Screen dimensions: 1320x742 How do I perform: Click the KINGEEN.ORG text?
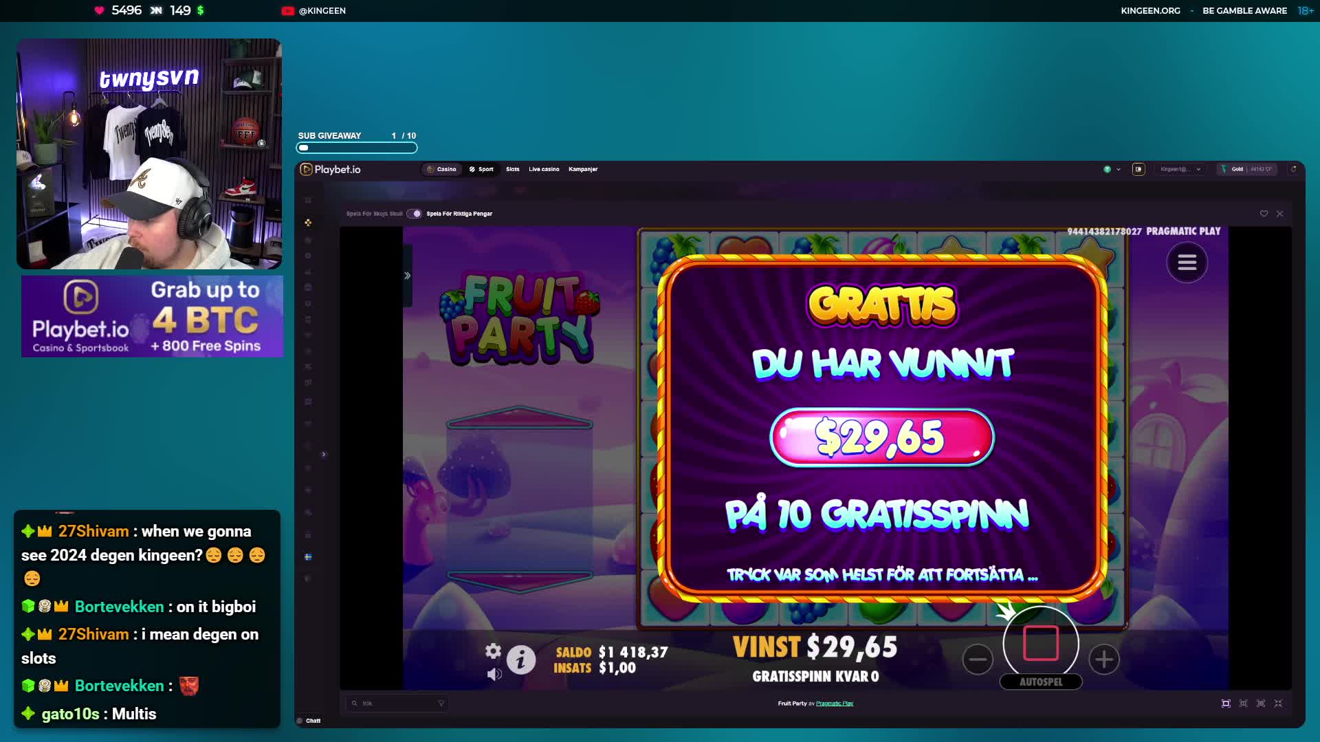[1150, 10]
